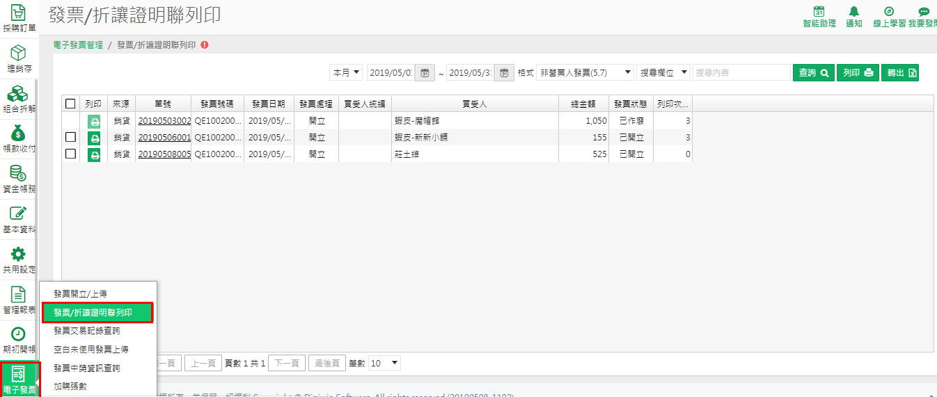The image size is (937, 397).
Task: Open the 筆數 page size dropdown
Action: pos(385,363)
